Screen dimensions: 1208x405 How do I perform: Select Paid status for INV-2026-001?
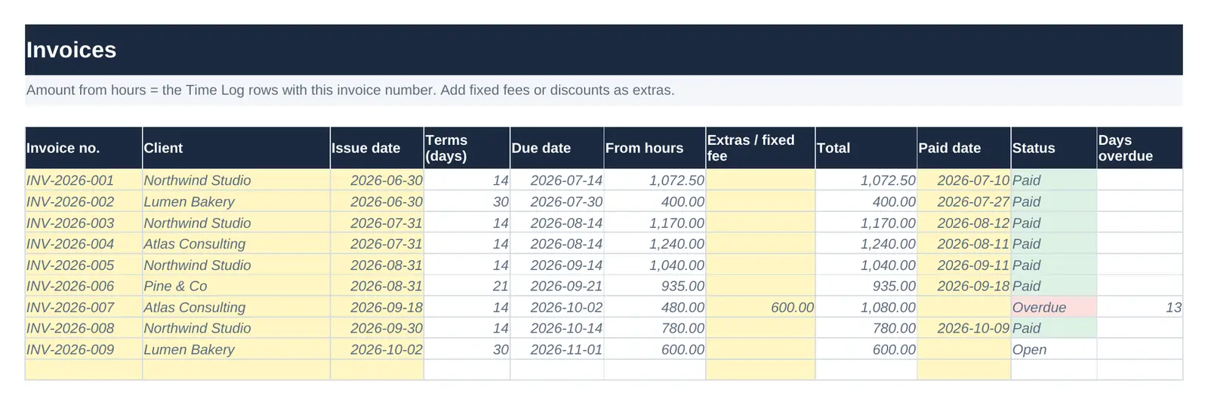[x=1054, y=180]
